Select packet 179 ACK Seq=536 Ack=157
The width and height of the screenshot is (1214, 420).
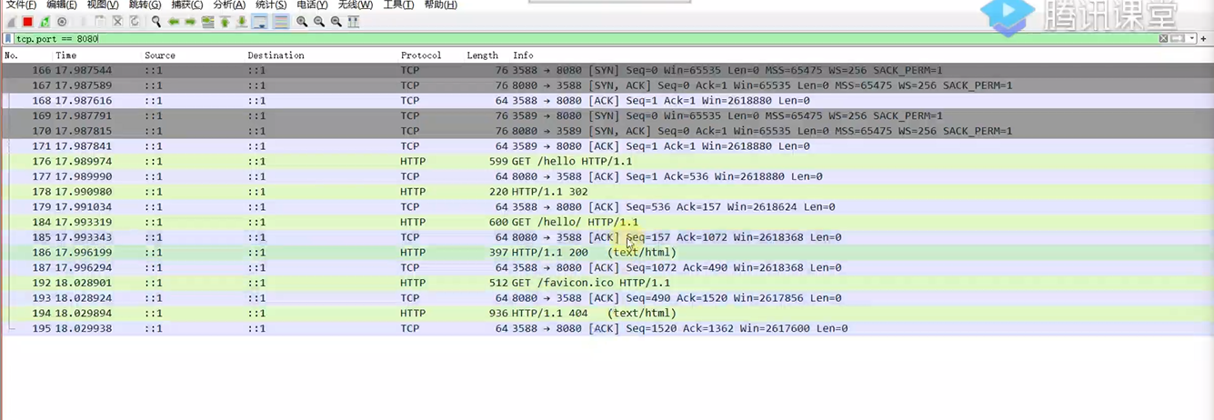click(607, 206)
